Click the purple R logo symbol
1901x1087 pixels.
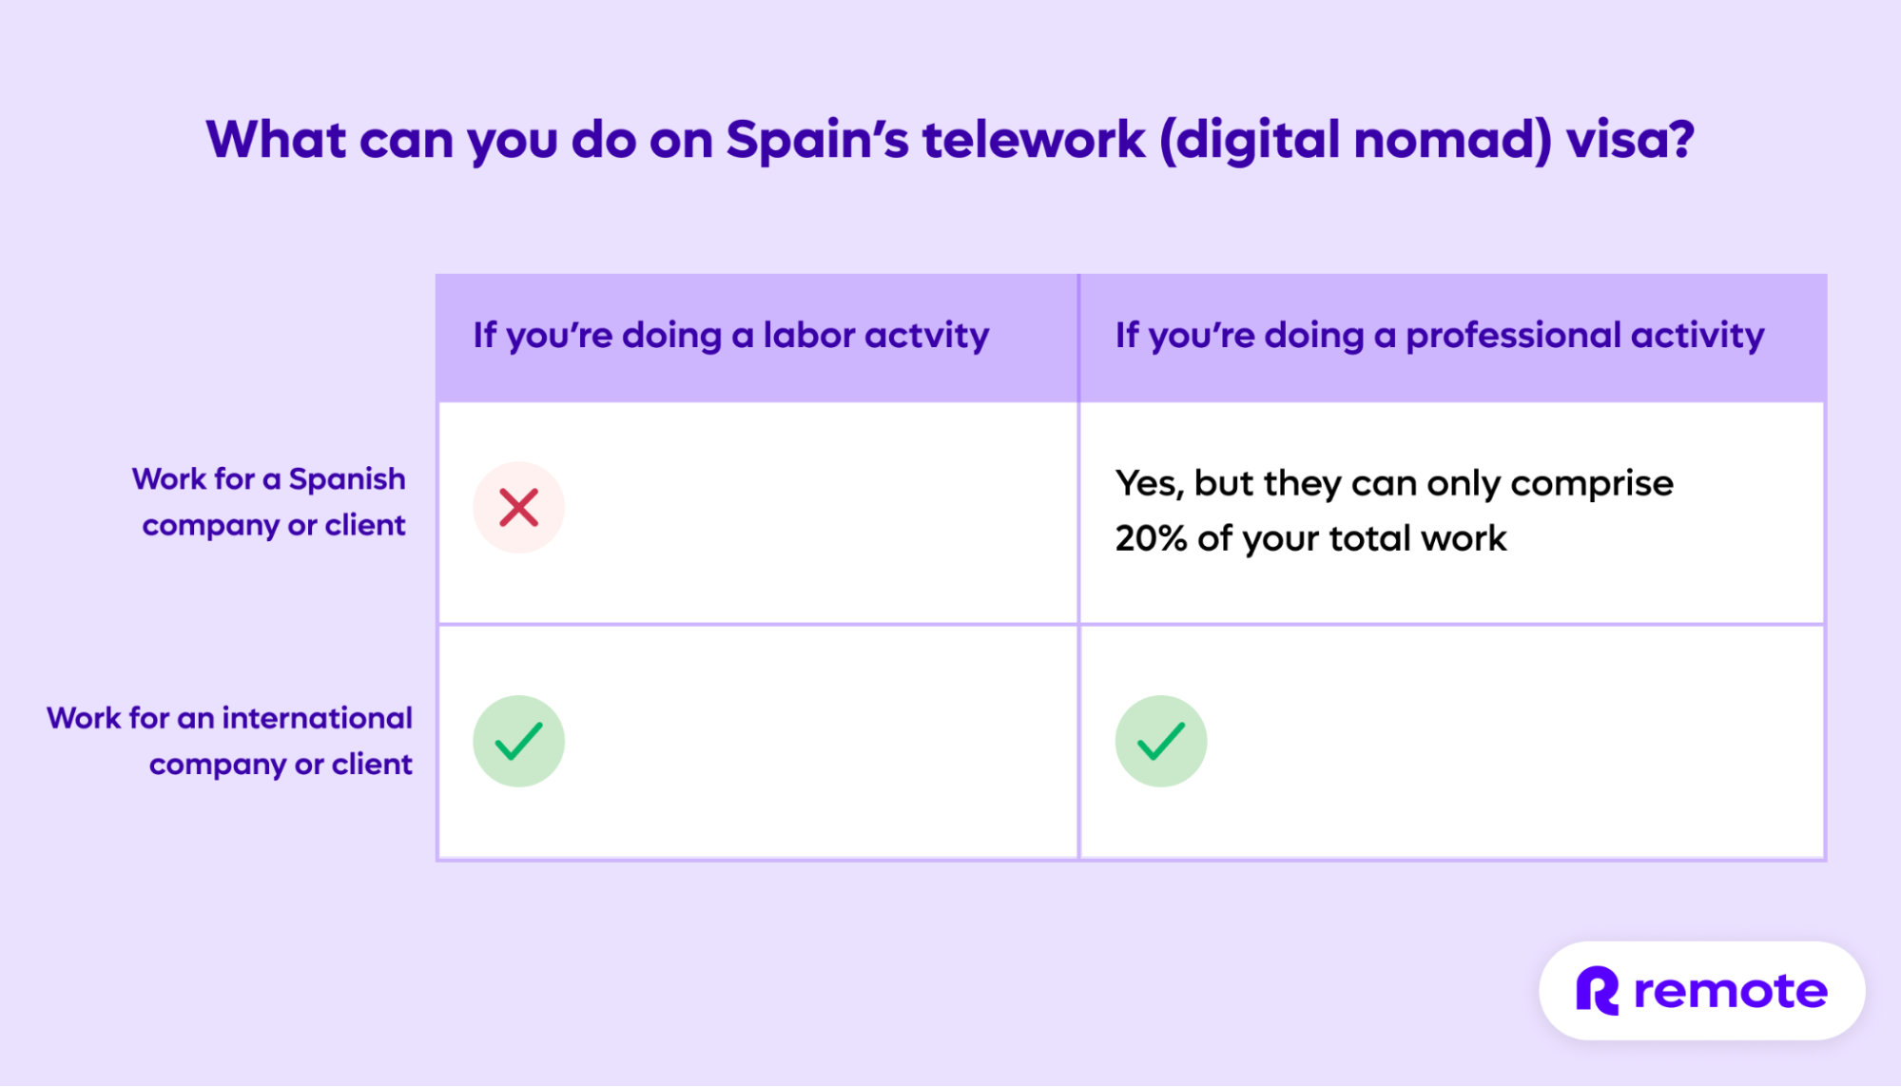(x=1598, y=991)
